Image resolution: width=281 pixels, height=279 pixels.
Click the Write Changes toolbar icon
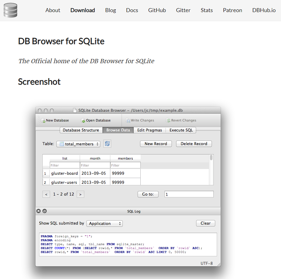128,121
